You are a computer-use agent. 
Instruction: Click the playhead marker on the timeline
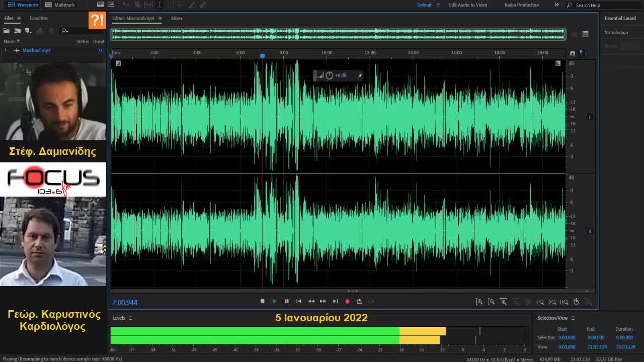(262, 56)
